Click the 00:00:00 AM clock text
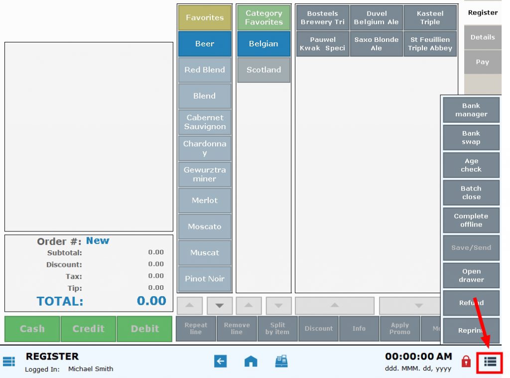 [418, 357]
